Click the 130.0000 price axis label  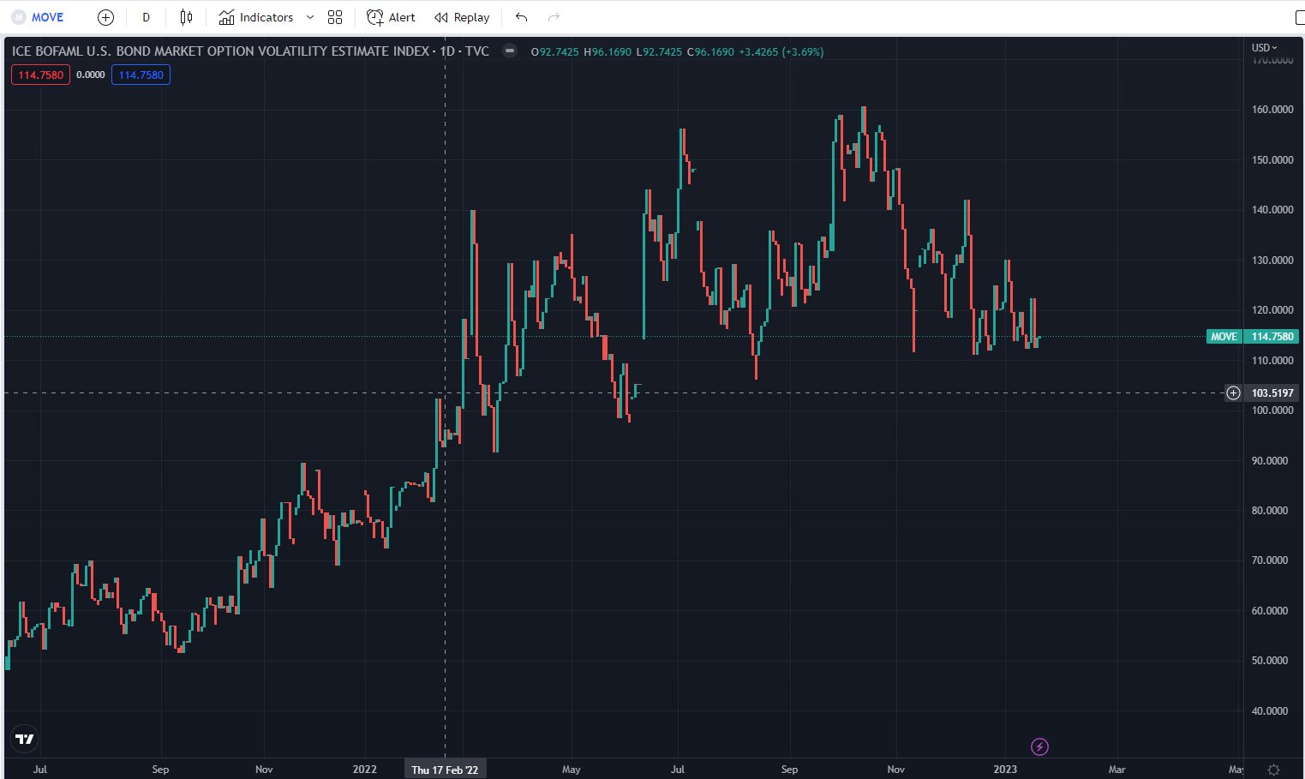pyautogui.click(x=1272, y=260)
